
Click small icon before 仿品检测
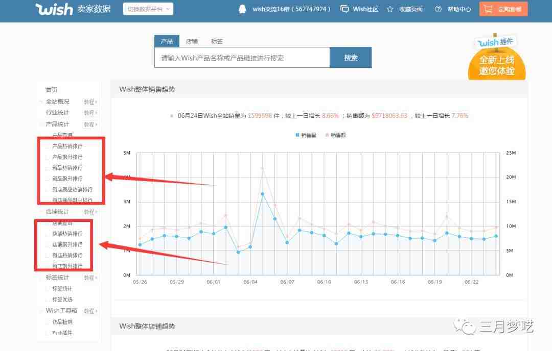[48, 322]
